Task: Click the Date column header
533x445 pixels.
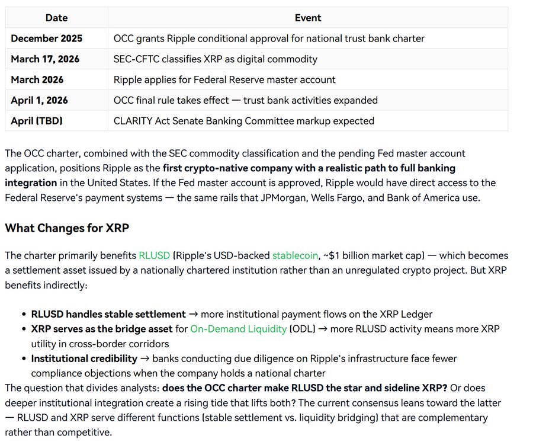Action: pos(57,18)
